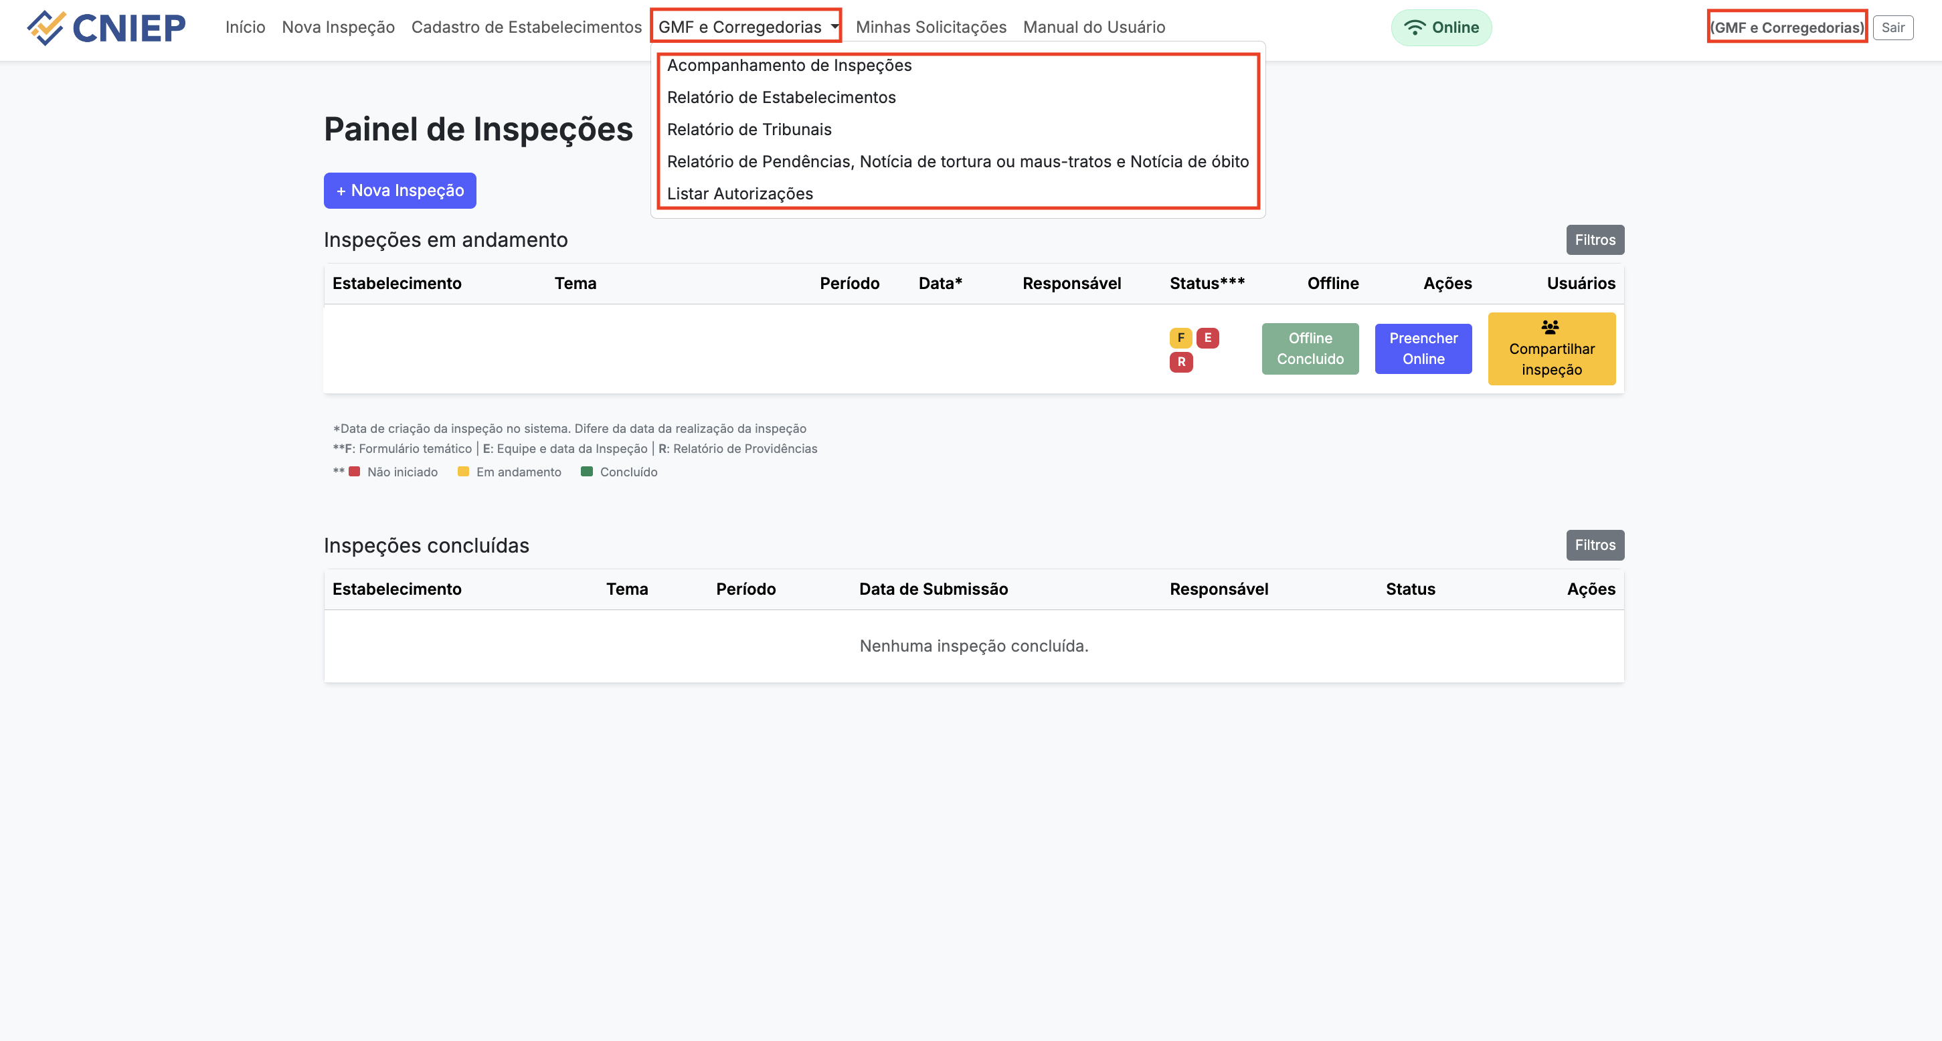Click the Compartilhar inspeção button
This screenshot has height=1041, width=1942.
point(1551,349)
